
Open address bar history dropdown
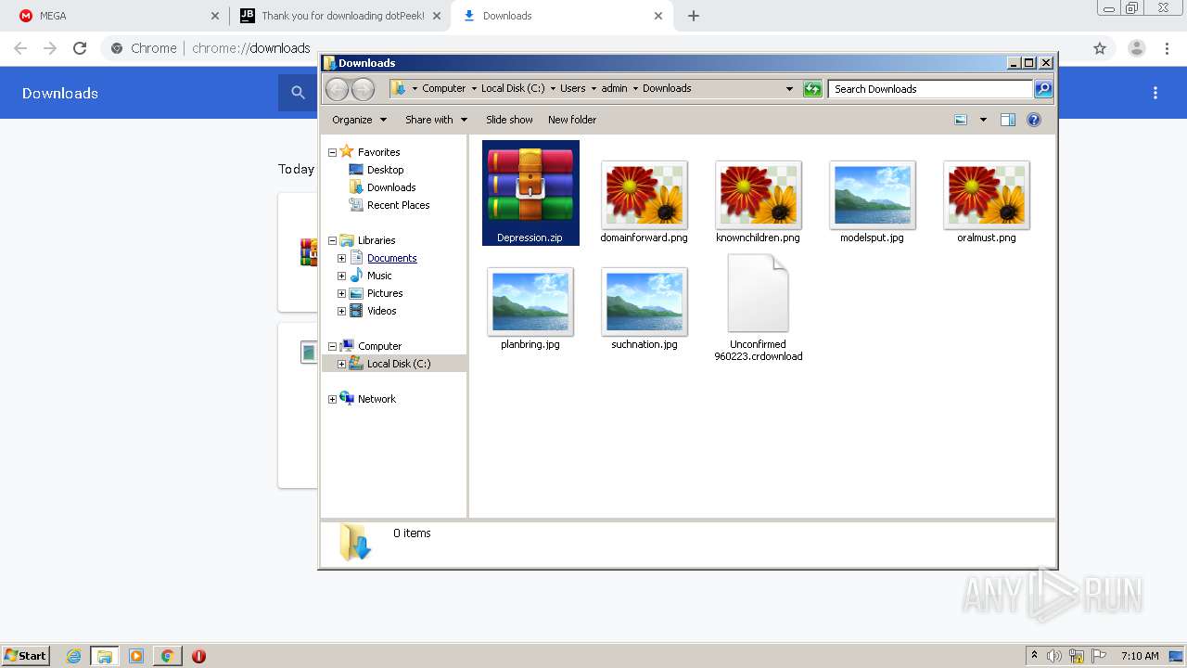point(789,89)
